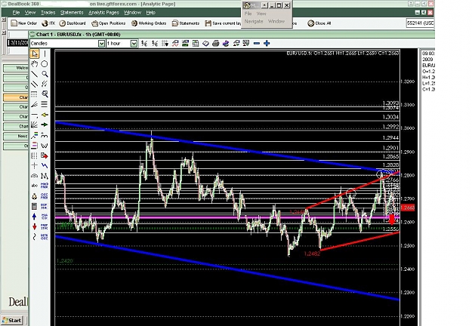Click the Working Orders button

pos(149,23)
